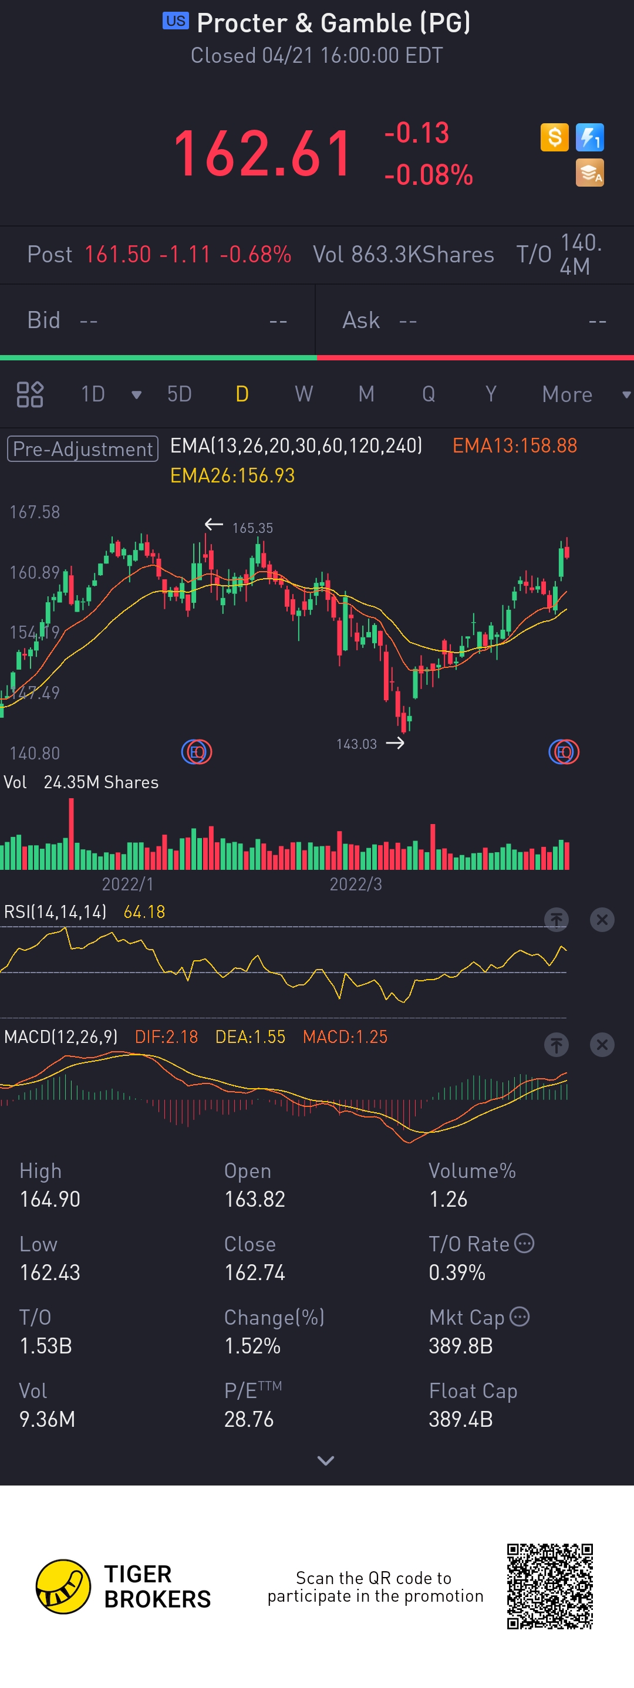Open the chart layout grid icon
The height and width of the screenshot is (1688, 634).
(x=30, y=394)
